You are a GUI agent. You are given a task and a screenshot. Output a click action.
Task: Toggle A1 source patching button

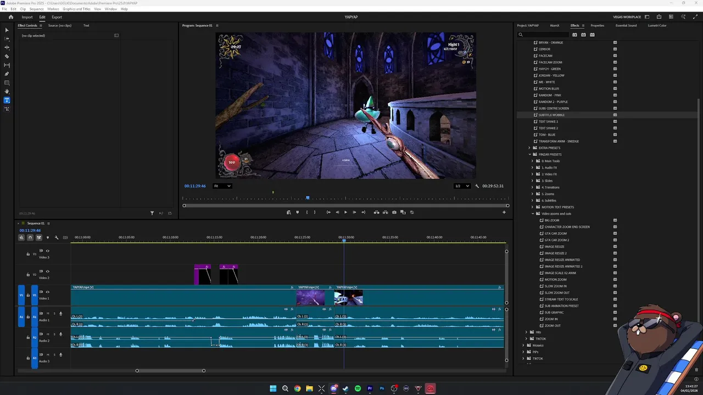coord(21,317)
